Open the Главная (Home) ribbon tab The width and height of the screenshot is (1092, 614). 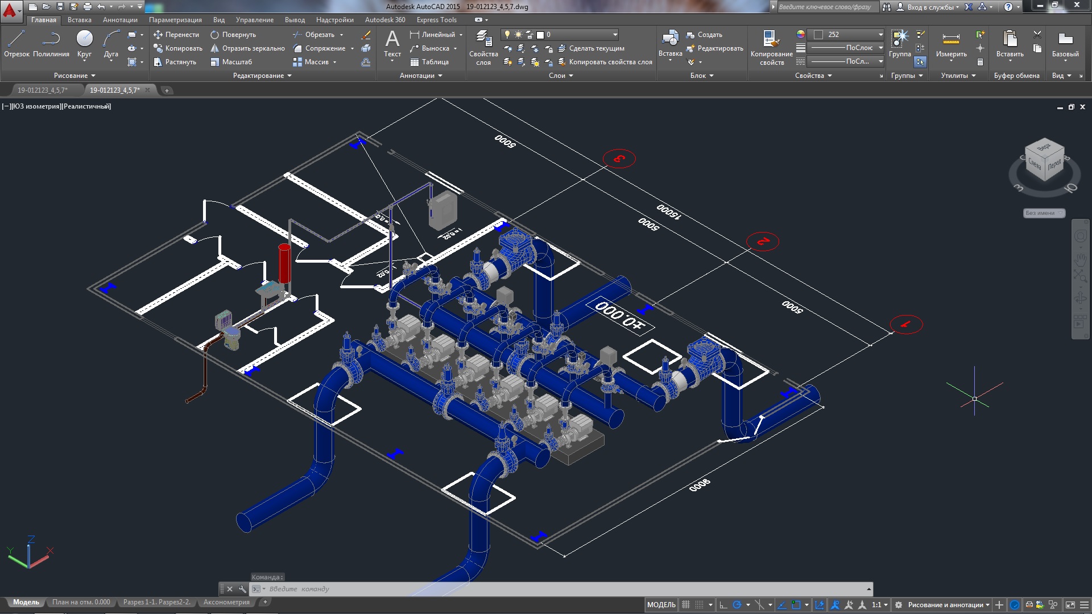42,19
